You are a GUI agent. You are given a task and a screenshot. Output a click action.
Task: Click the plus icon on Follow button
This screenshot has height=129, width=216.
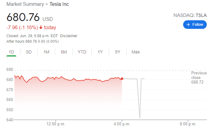coord(188,25)
